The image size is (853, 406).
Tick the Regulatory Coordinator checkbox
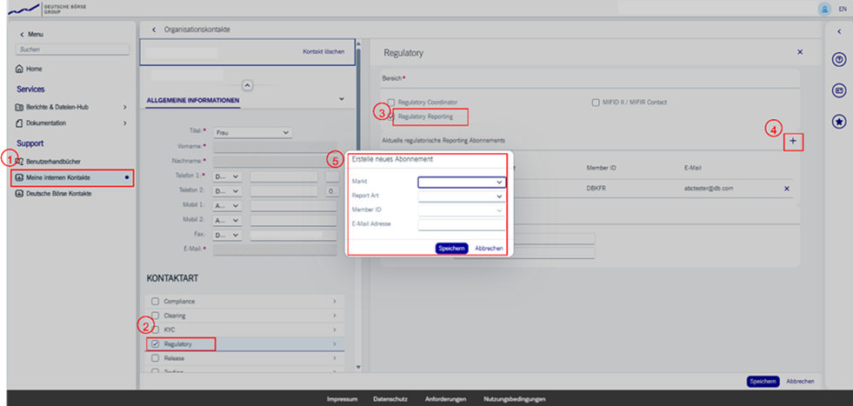391,102
